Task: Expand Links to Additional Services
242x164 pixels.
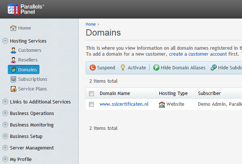Action: point(5,102)
